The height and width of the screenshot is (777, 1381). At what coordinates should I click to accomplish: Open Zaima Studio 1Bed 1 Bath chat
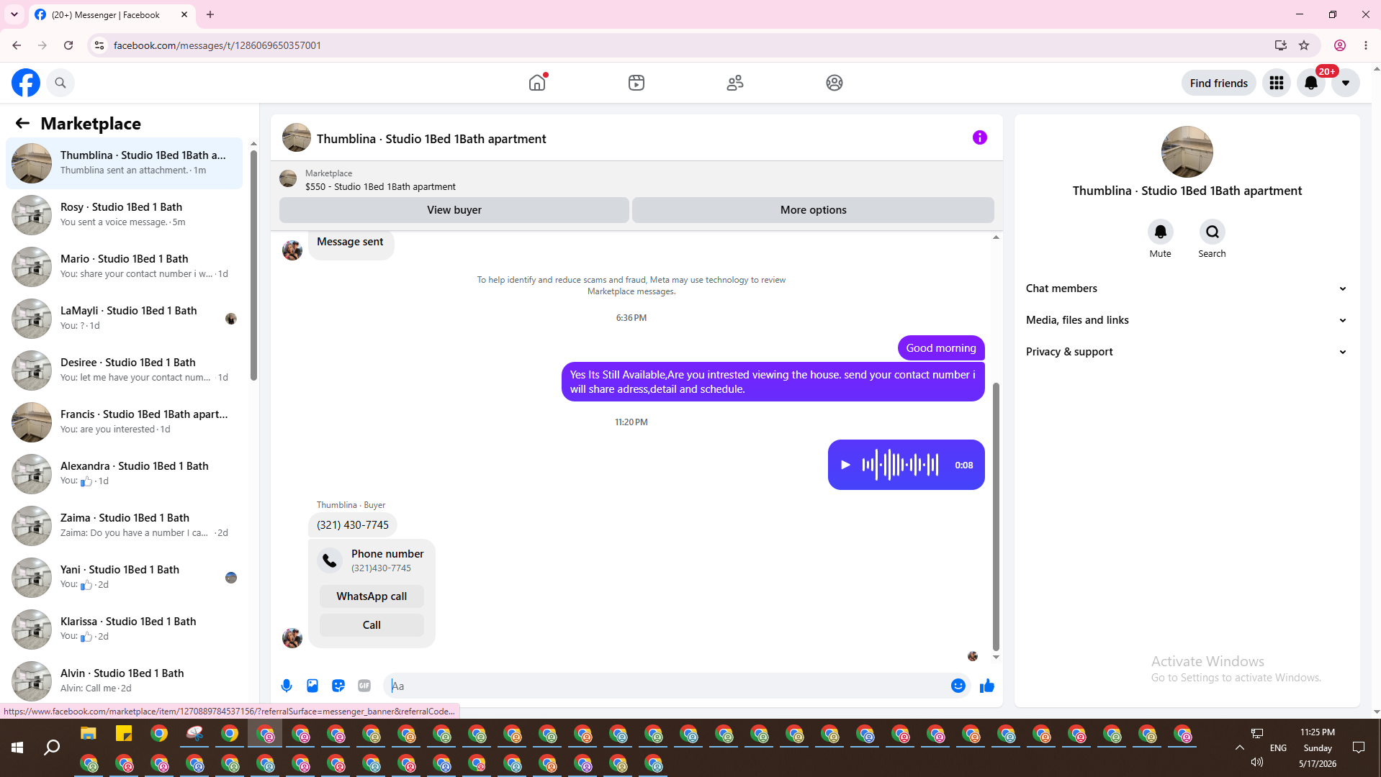[x=124, y=525]
